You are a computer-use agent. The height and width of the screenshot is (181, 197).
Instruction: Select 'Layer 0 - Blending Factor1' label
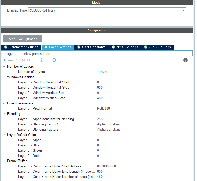(38, 124)
